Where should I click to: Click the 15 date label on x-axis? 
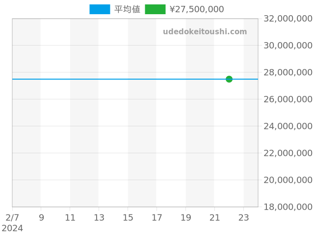(128, 217)
